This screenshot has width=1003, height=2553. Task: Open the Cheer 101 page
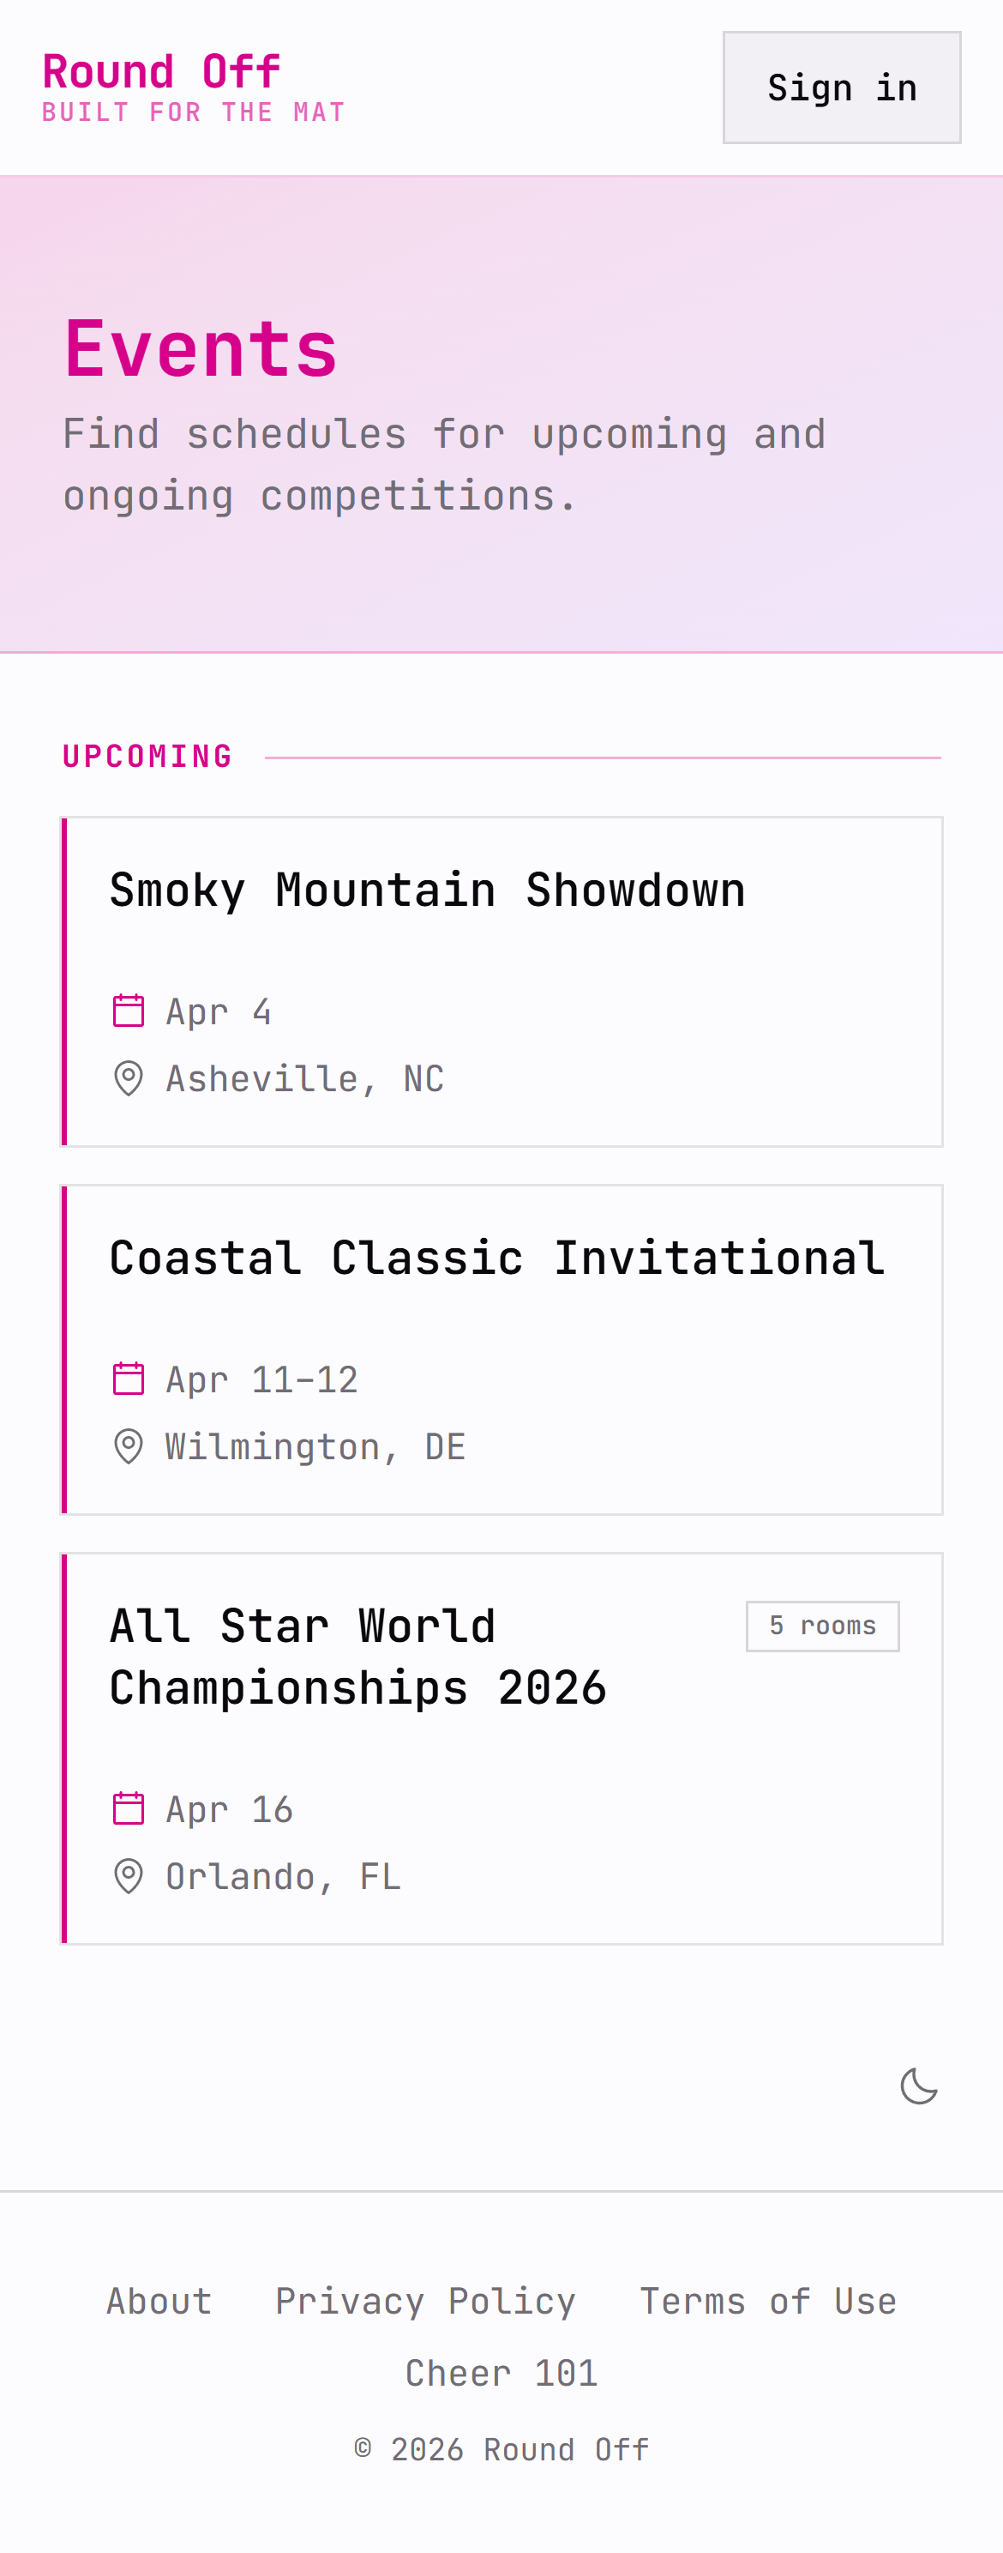click(502, 2373)
